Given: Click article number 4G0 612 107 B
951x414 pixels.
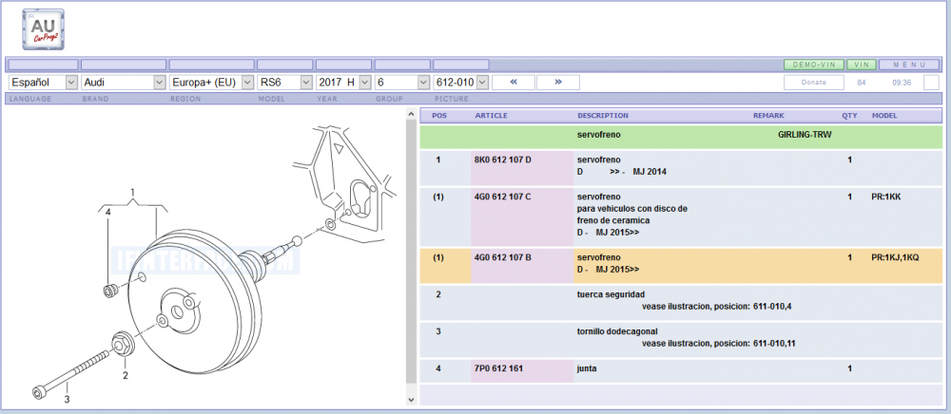Looking at the screenshot, I should pos(503,257).
